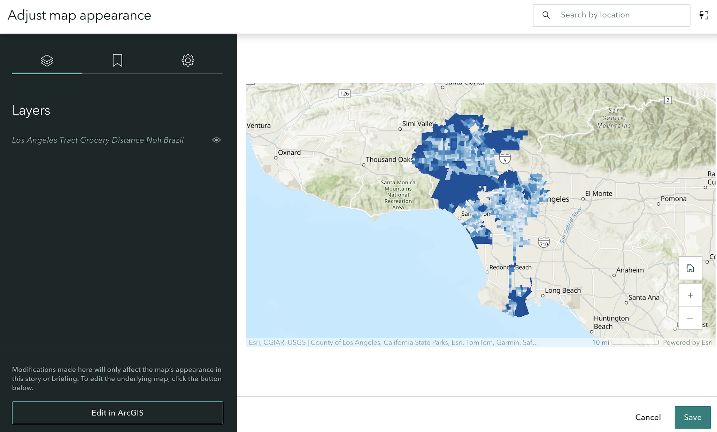Click the Interstate 5 highway shield
717x432 pixels.
(505, 159)
